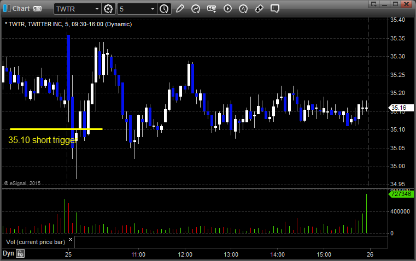
Task: Click the 13:00 time axis label
Action: click(231, 254)
